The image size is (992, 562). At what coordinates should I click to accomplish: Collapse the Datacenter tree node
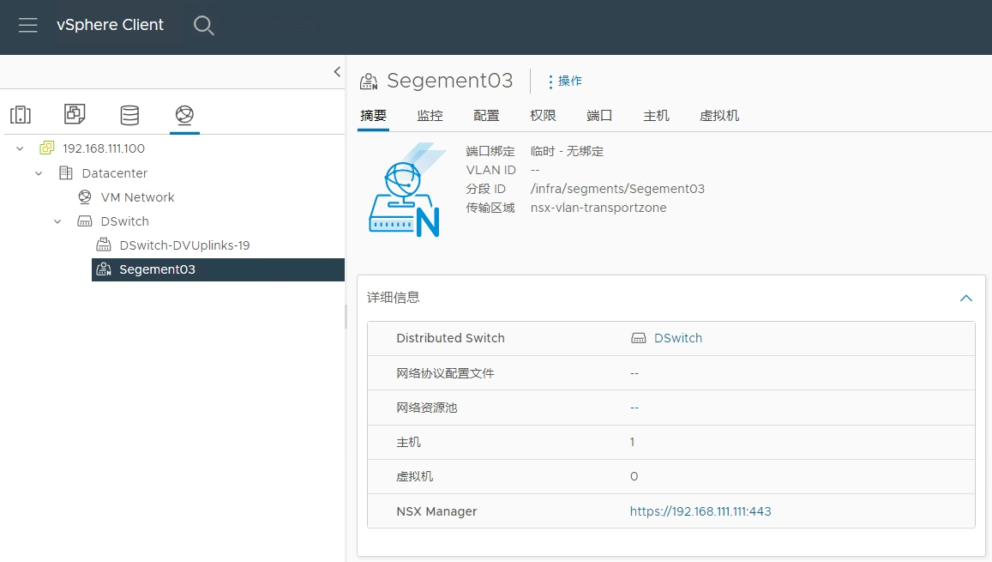(39, 173)
